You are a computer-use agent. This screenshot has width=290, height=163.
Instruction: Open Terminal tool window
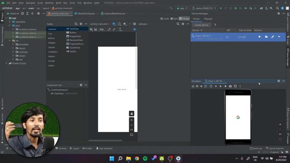point(61,149)
